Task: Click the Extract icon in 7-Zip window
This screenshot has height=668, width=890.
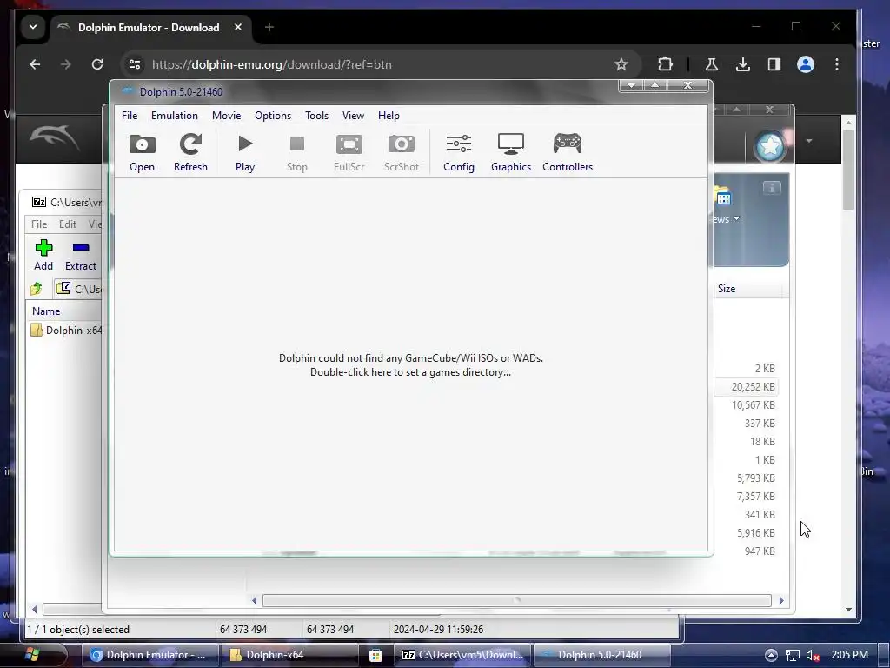Action: [81, 255]
